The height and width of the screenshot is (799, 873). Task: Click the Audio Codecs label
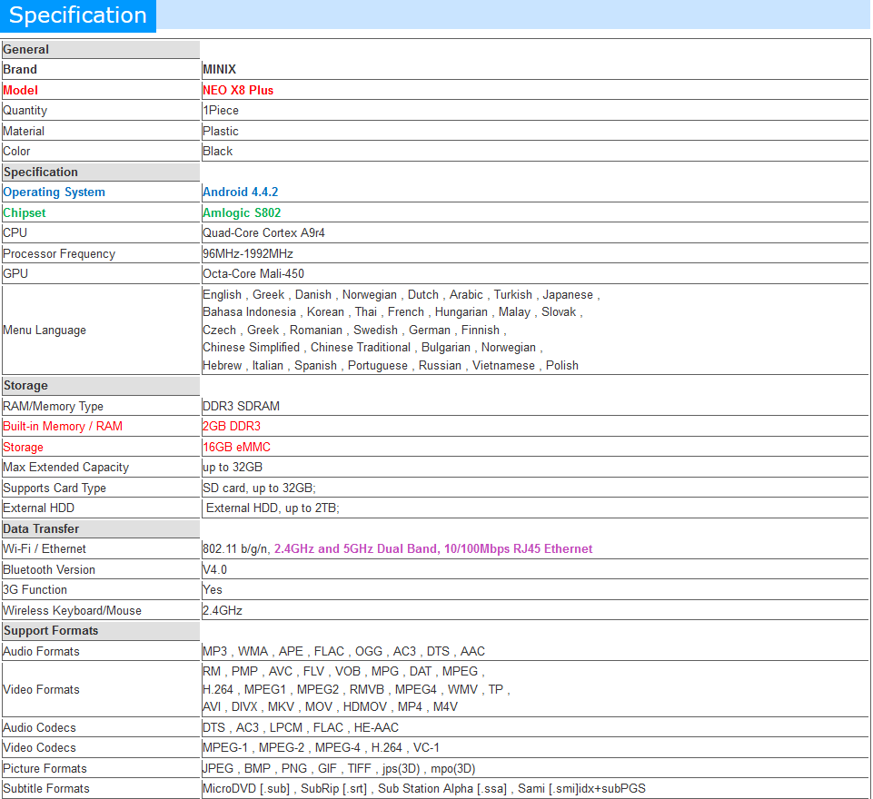[x=40, y=728]
